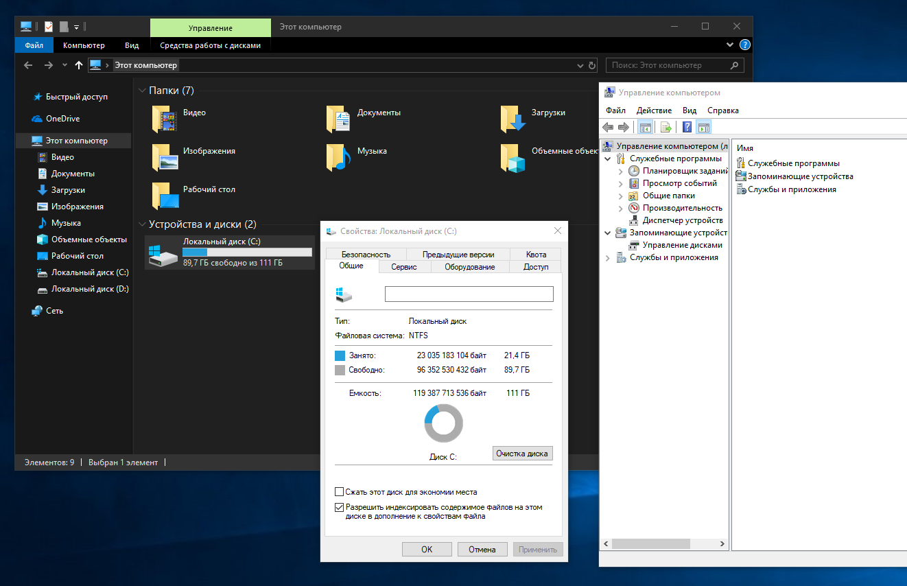907x586 pixels.
Task: Select Запоминающие устройства in the Имя list
Action: [800, 176]
